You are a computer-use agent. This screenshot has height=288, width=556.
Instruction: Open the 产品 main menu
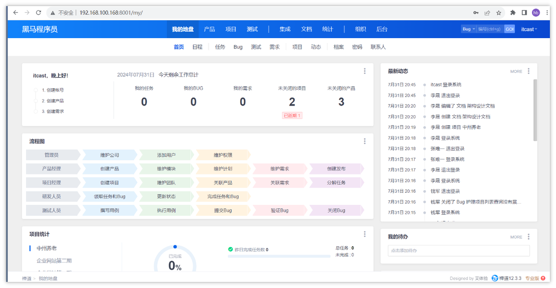pyautogui.click(x=209, y=29)
